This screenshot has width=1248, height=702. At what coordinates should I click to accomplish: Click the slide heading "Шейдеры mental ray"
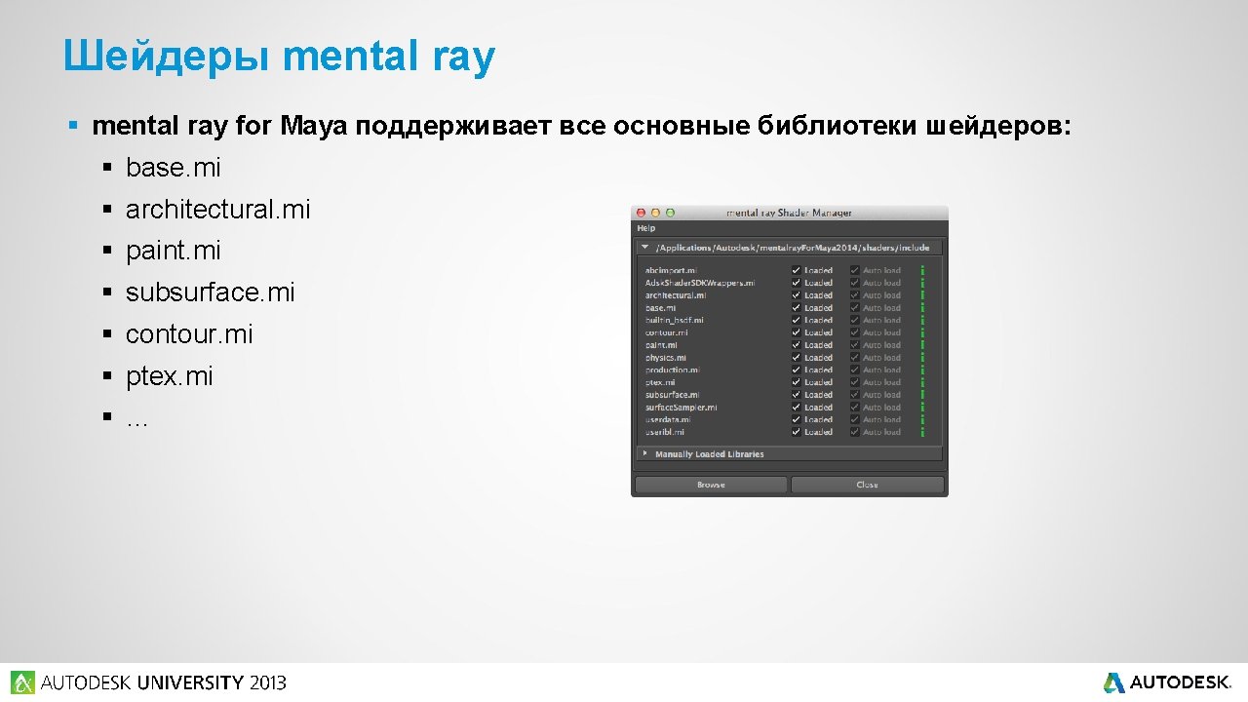[280, 57]
